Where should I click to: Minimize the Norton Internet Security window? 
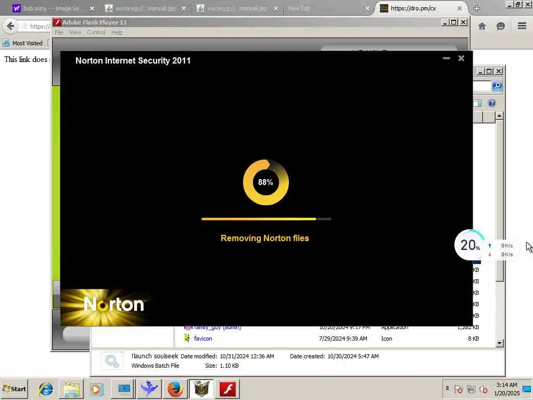click(x=446, y=58)
